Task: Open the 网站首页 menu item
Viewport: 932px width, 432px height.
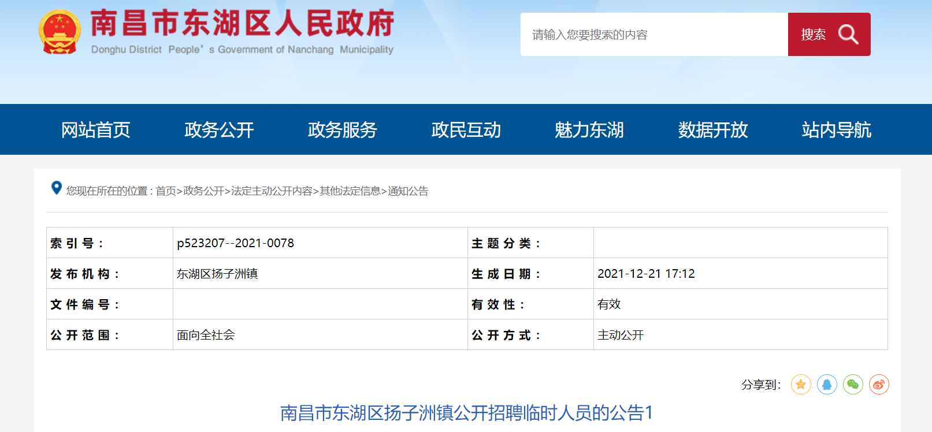Action: [x=96, y=130]
